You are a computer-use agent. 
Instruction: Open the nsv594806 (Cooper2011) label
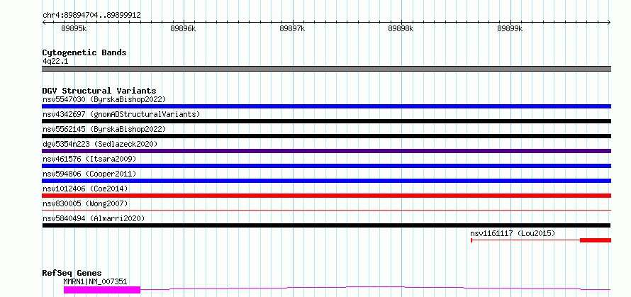click(89, 174)
